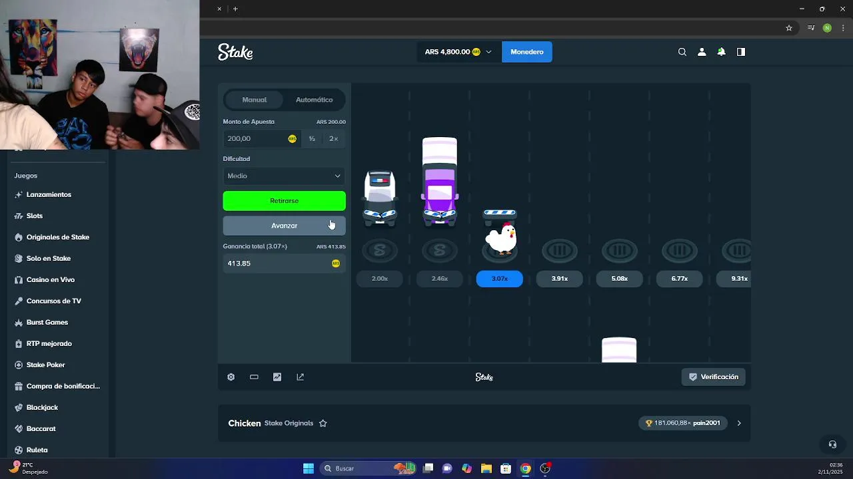
Task: Open new browser tab plus icon
Action: 235,9
